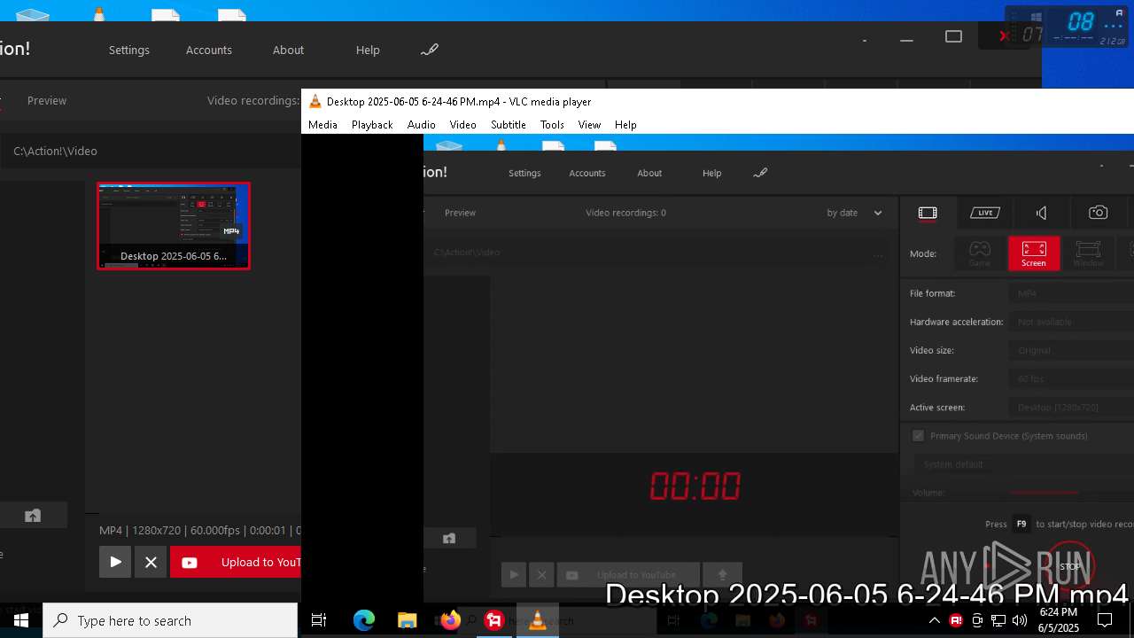This screenshot has width=1134, height=638.
Task: Click the red Action! icon in system tray
Action: [956, 620]
